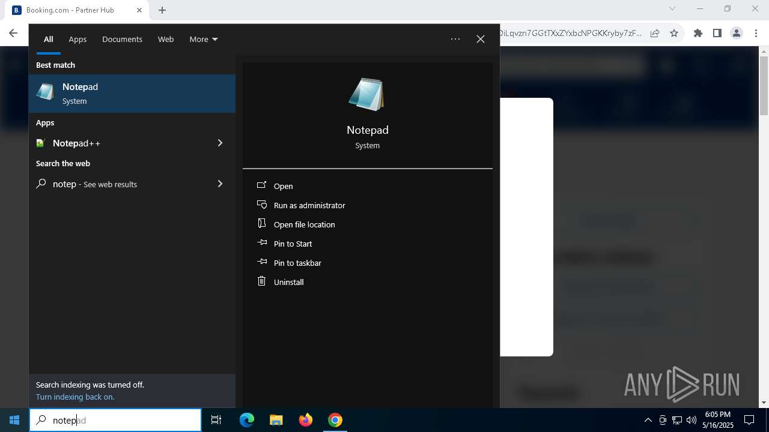Click the Pin to taskbar pin icon

[x=261, y=262]
